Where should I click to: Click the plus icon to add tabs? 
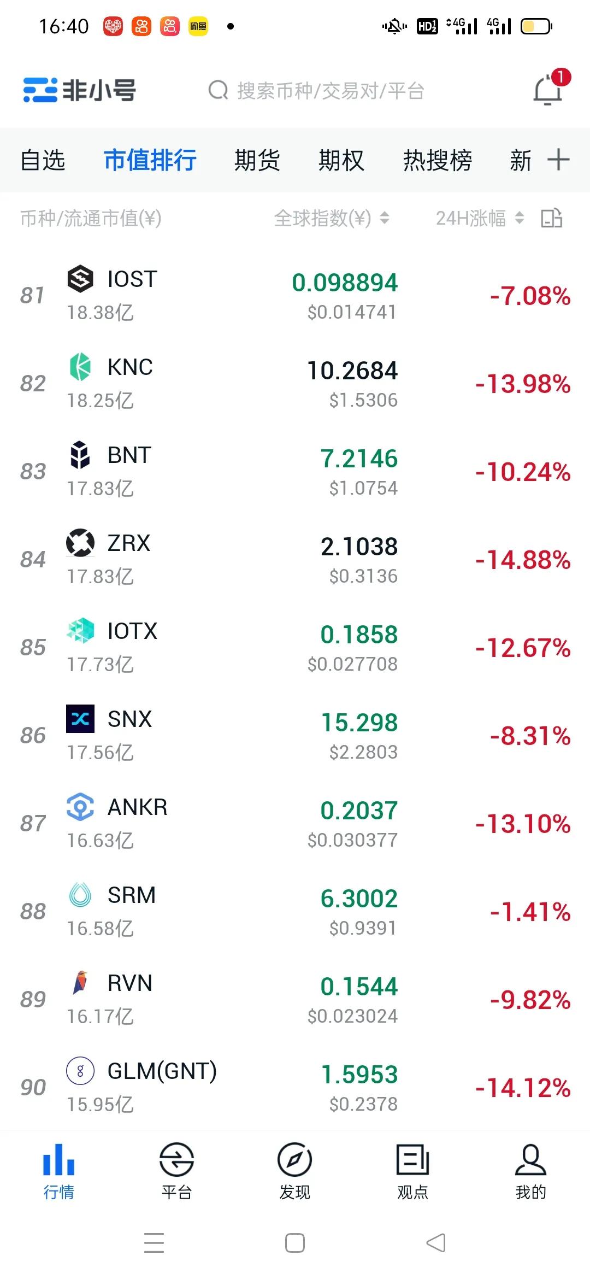558,160
